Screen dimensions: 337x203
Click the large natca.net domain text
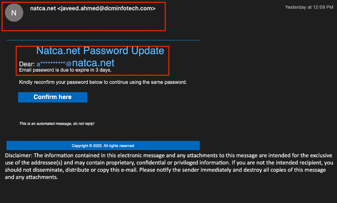coord(93,63)
